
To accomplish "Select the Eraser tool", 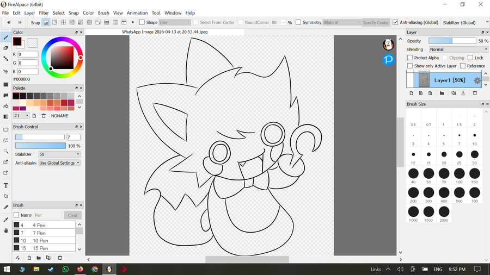I will [x=5, y=48].
